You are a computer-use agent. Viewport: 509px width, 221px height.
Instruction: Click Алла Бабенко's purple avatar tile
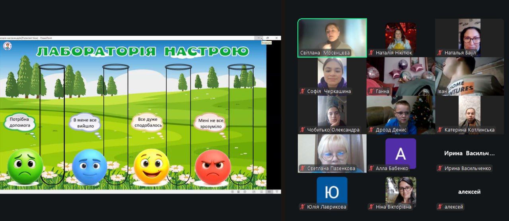tap(400, 154)
